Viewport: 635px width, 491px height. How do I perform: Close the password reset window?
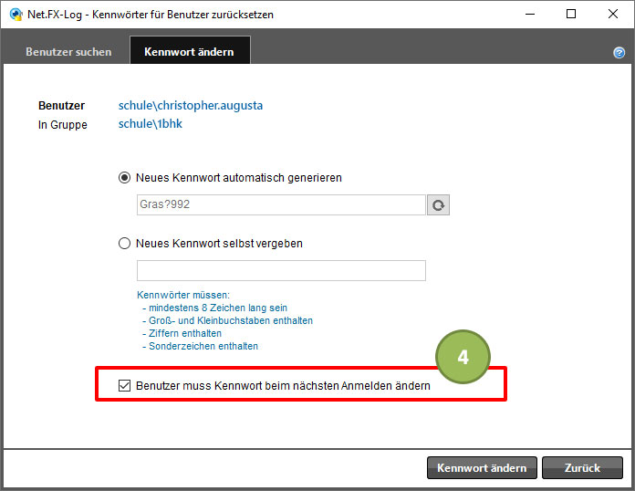click(x=613, y=15)
